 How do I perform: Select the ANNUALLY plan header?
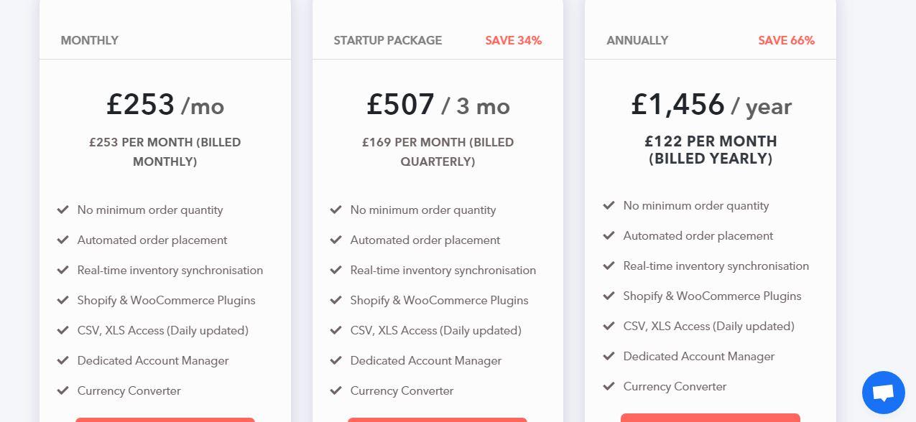(x=637, y=40)
